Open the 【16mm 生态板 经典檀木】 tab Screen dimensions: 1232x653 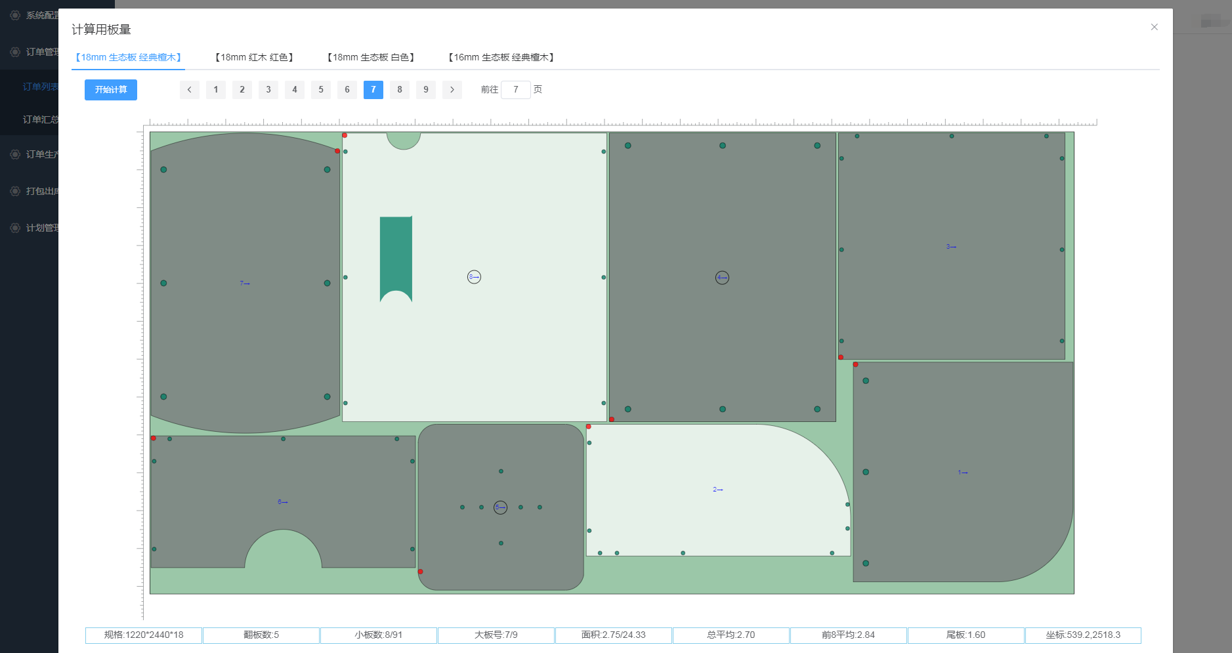tap(501, 58)
